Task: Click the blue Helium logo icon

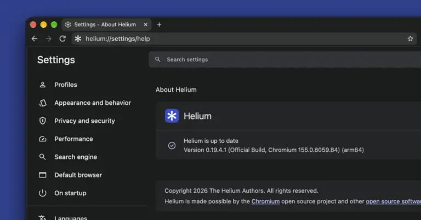Action: pos(172,116)
